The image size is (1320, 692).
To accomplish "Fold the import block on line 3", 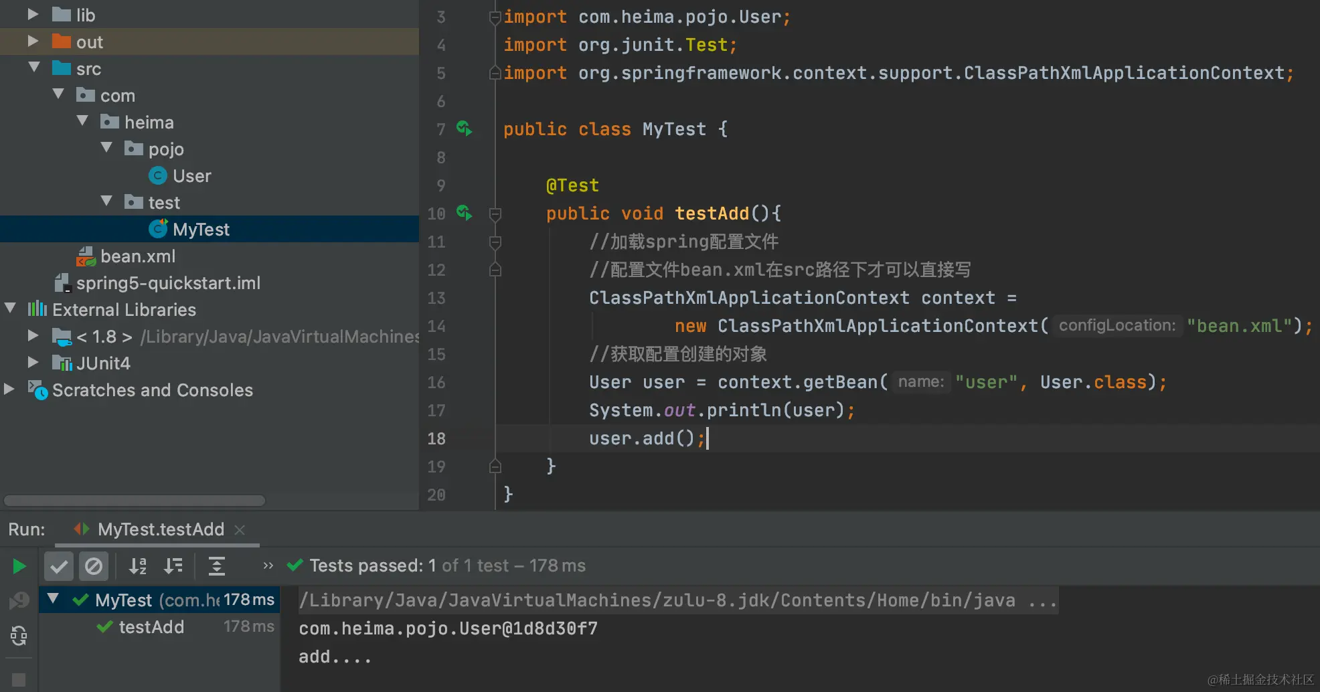I will pos(495,17).
